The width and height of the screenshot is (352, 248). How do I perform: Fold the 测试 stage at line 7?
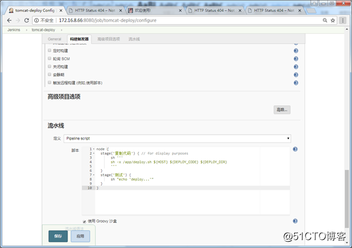[94, 175]
